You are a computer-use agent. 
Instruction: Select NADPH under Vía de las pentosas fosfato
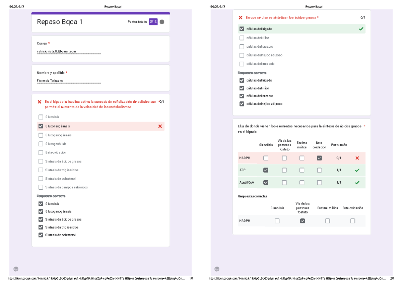point(284,158)
